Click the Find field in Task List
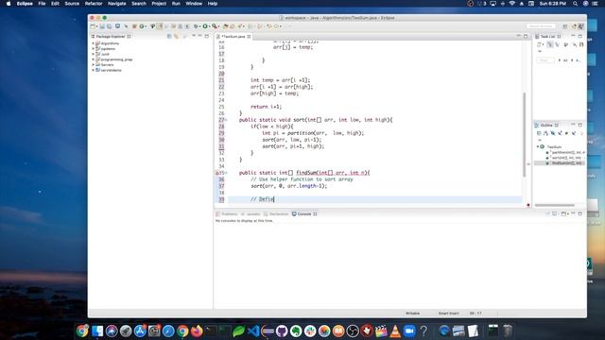The height and width of the screenshot is (340, 605). [544, 60]
